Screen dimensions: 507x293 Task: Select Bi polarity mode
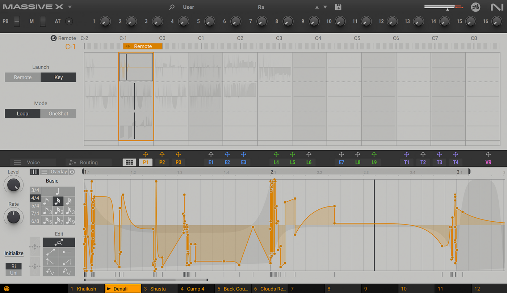point(13,266)
